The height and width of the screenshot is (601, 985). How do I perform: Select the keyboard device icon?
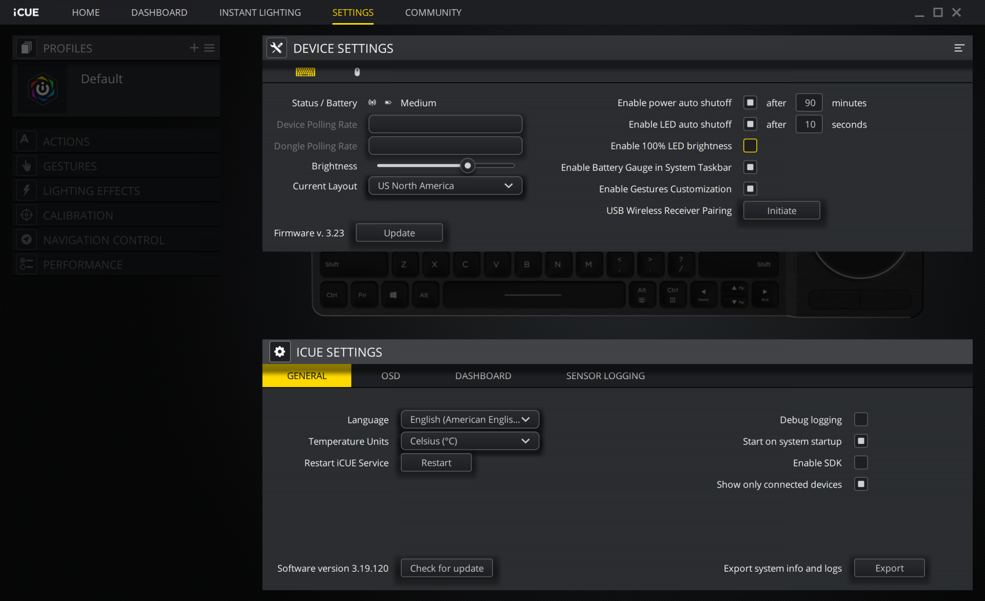305,72
